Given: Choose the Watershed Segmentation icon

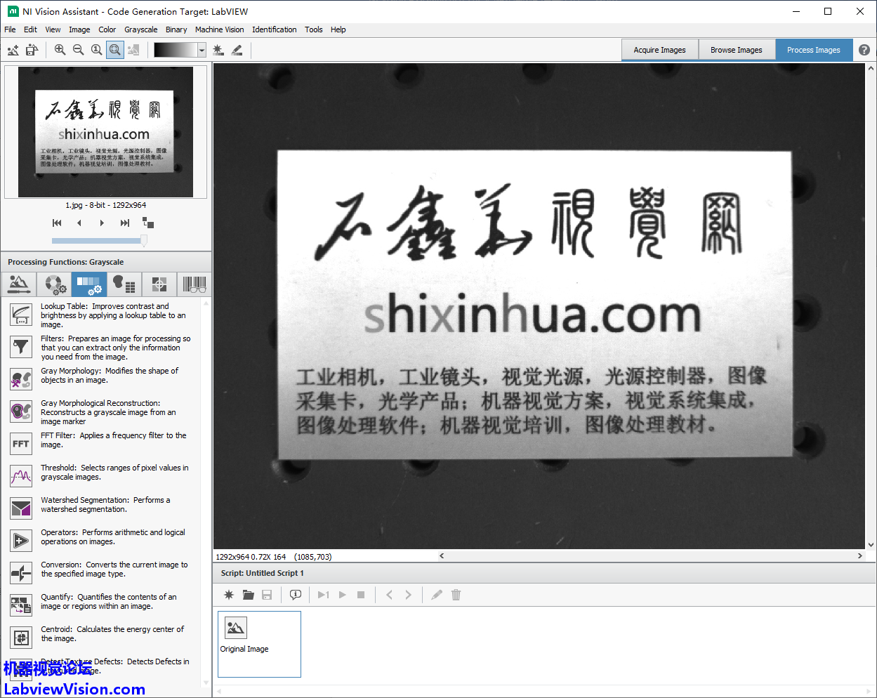Looking at the screenshot, I should tap(21, 508).
